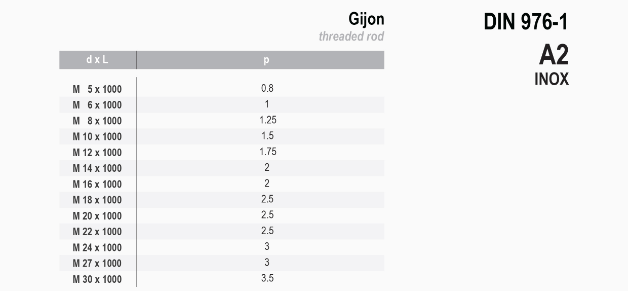Select the M 10 x 1000 row
The height and width of the screenshot is (291, 628).
pyautogui.click(x=222, y=136)
